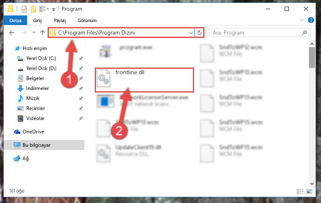Viewport: 321px width, 203px height.
Task: Go up one folder level arrow
Action: coord(43,33)
